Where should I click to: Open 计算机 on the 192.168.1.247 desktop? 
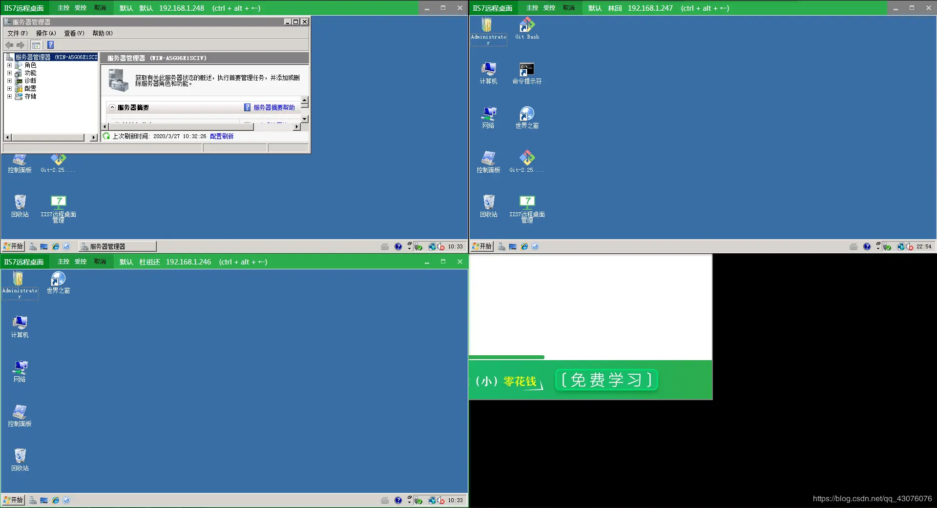tap(488, 73)
